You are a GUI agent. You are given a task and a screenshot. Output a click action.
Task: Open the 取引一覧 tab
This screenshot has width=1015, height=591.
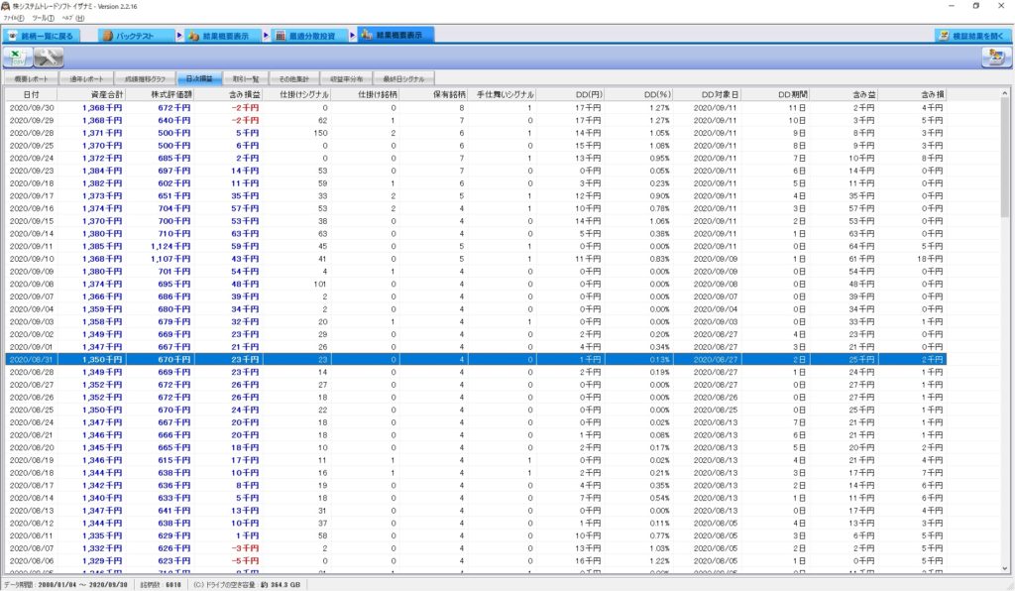tap(246, 77)
